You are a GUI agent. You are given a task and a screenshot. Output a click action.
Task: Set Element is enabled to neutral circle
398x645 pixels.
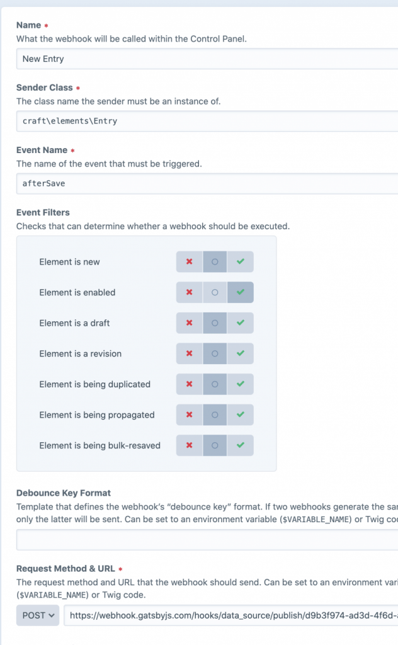215,292
